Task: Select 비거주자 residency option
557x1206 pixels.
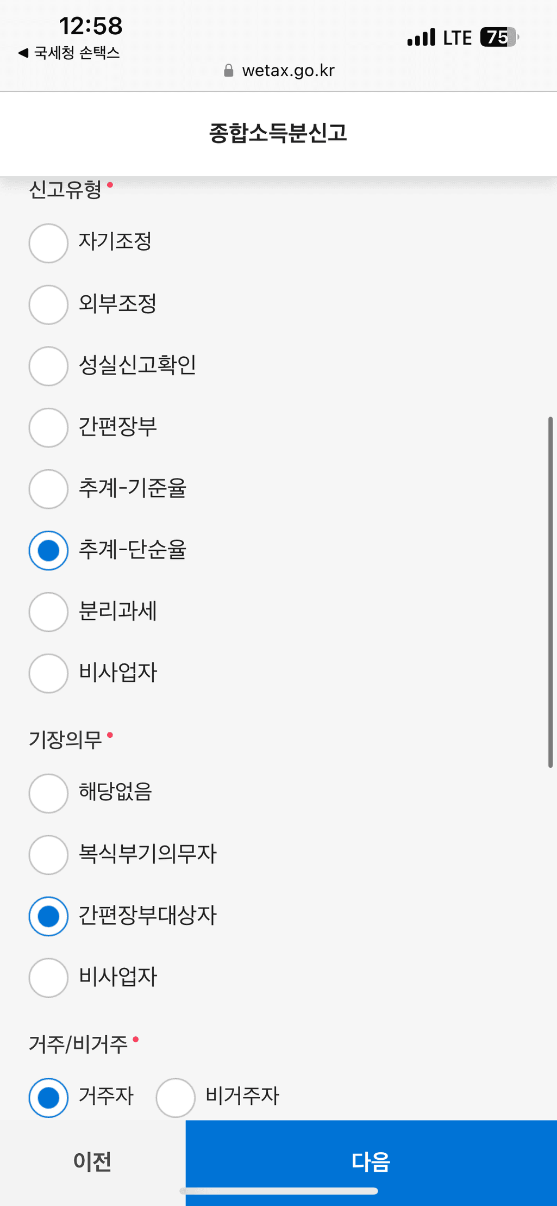Action: (x=176, y=1097)
